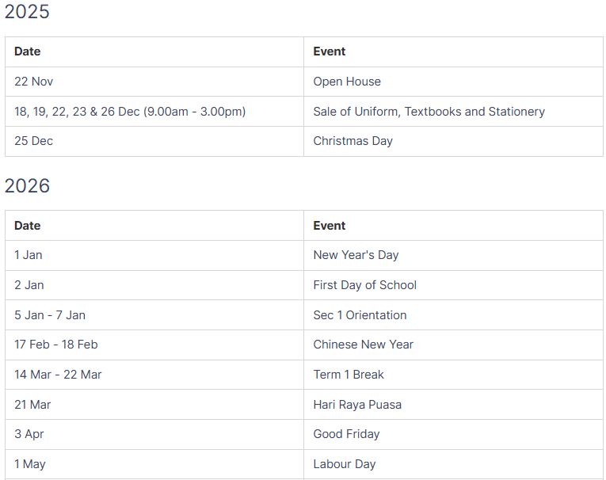Select the Labour Day event
This screenshot has height=480, width=606.
(x=345, y=464)
